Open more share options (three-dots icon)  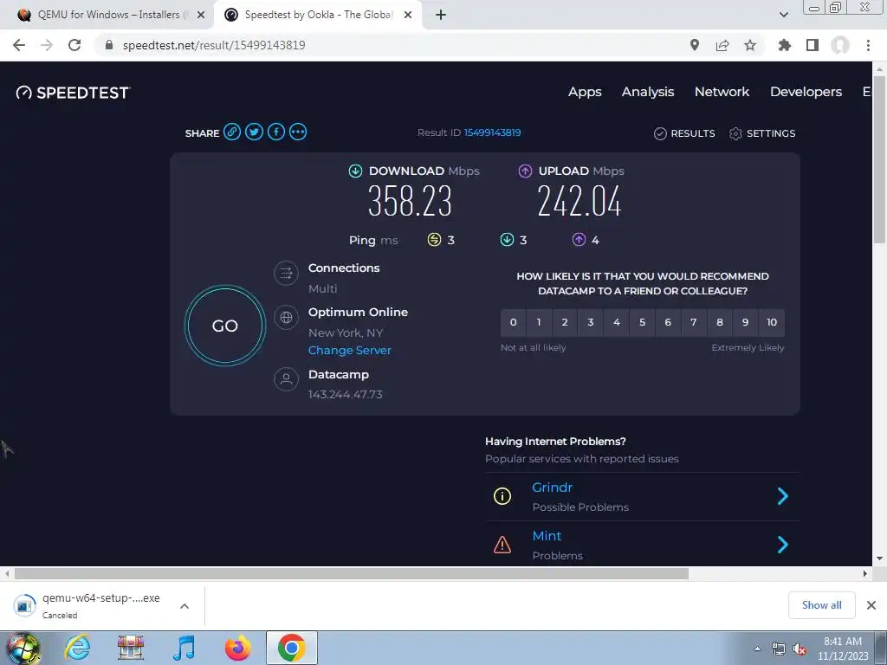pyautogui.click(x=298, y=132)
